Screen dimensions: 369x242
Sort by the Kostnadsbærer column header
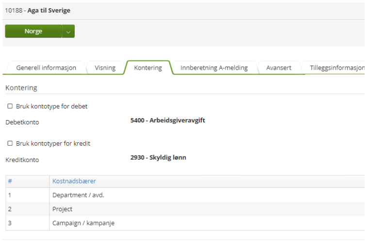[x=74, y=181]
